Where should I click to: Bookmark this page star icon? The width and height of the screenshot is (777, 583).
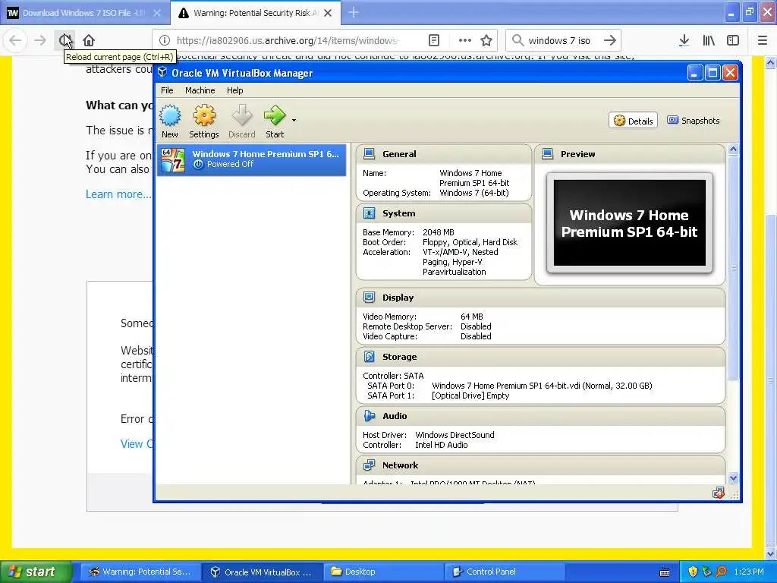[486, 40]
